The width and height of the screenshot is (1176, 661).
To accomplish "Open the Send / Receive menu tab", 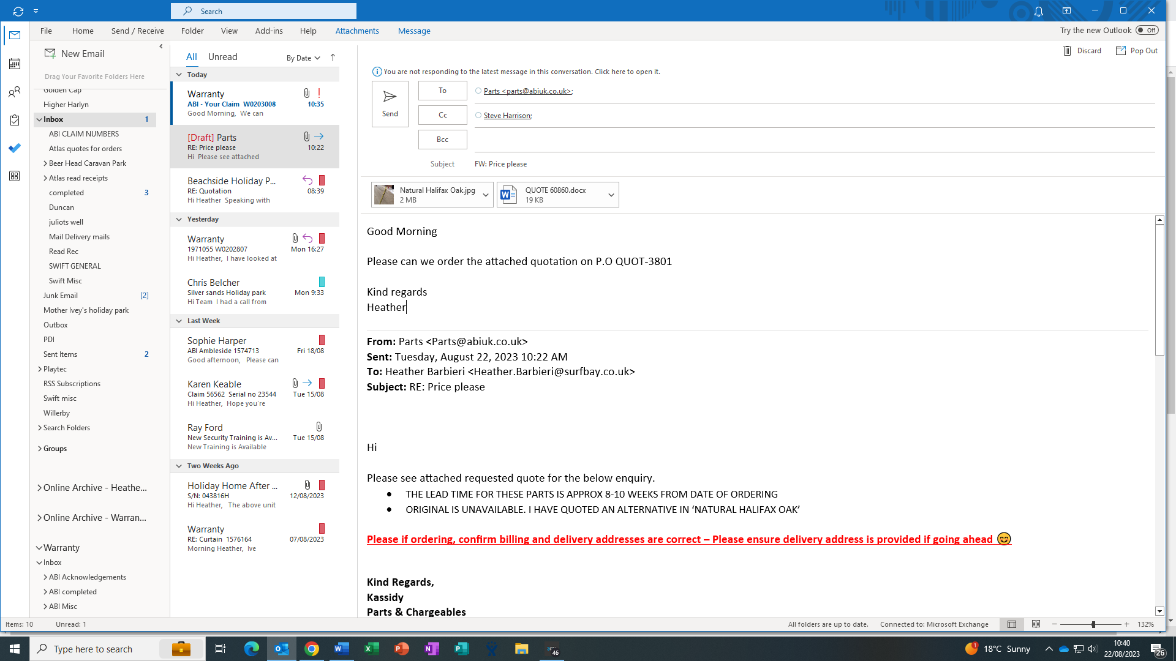I will click(137, 31).
